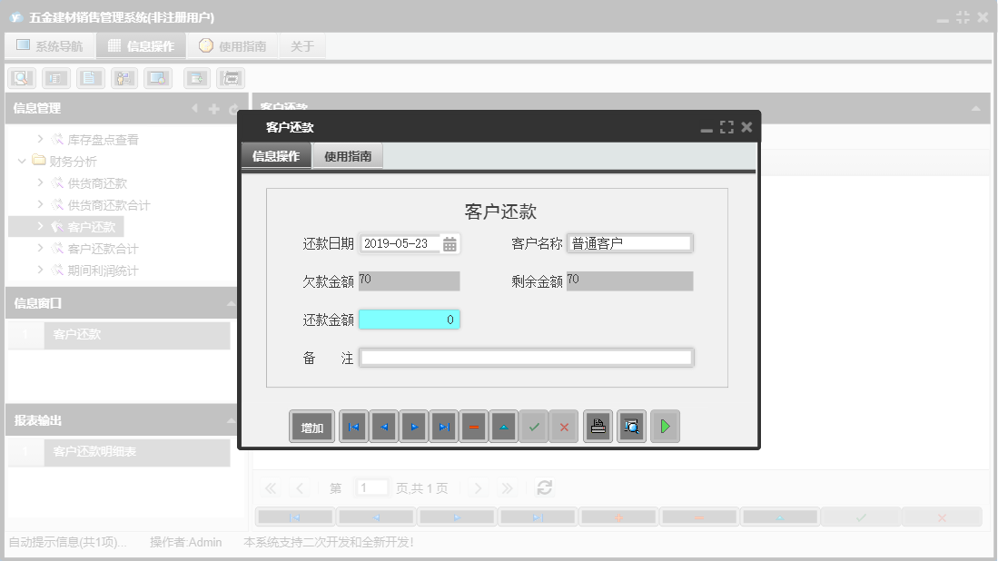Open the date picker beside 还款日期
The image size is (998, 561).
click(x=450, y=243)
